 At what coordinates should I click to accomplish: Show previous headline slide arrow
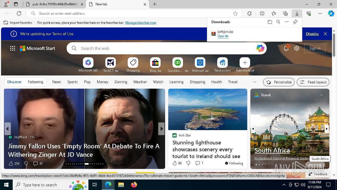tap(7, 129)
